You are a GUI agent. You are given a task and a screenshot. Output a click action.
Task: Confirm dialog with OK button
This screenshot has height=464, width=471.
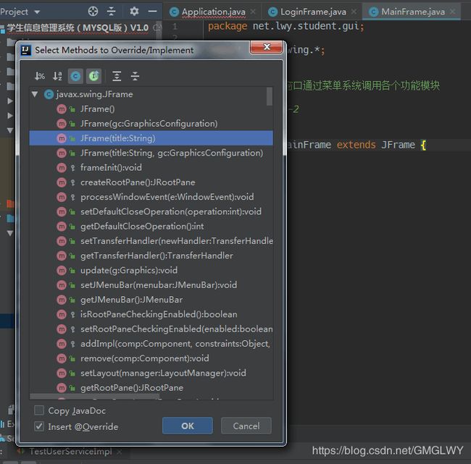(188, 426)
